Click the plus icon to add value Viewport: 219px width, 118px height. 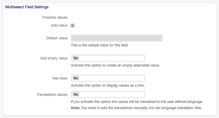point(73,25)
